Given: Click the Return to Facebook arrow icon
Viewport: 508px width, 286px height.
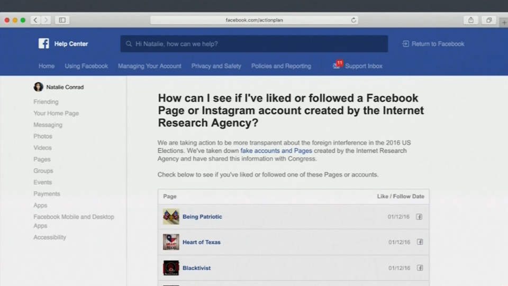Looking at the screenshot, I should tap(406, 44).
